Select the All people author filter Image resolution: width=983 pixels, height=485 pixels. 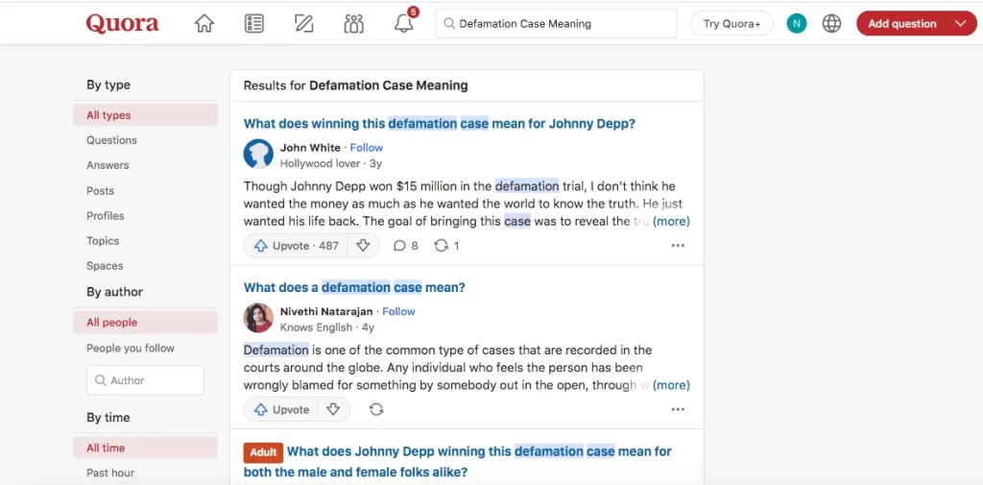(x=146, y=323)
